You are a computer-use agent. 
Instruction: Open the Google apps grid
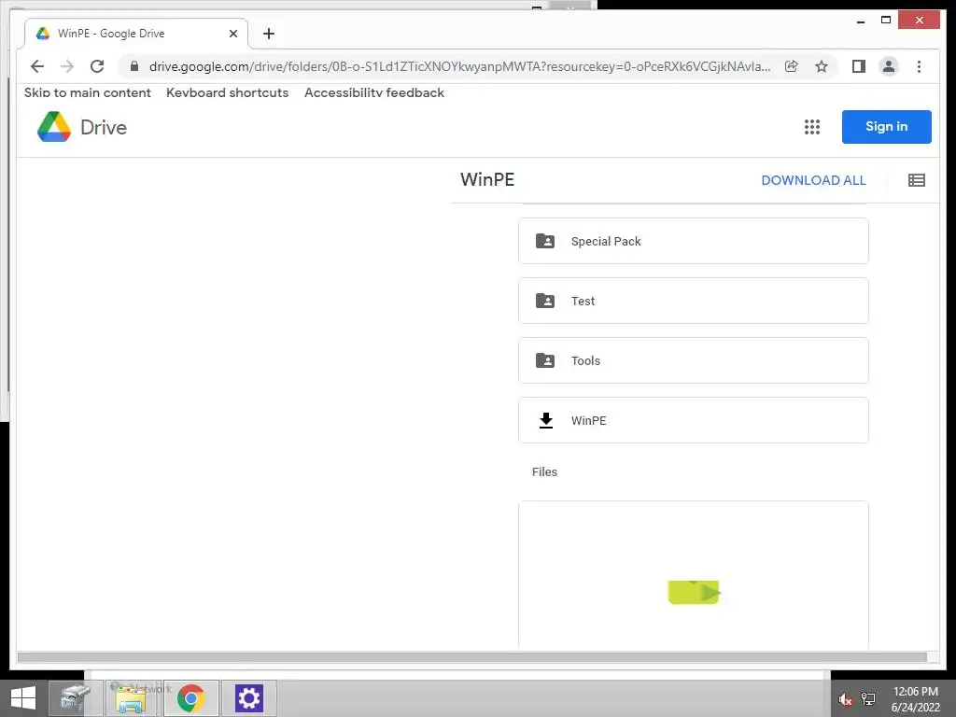click(x=811, y=127)
